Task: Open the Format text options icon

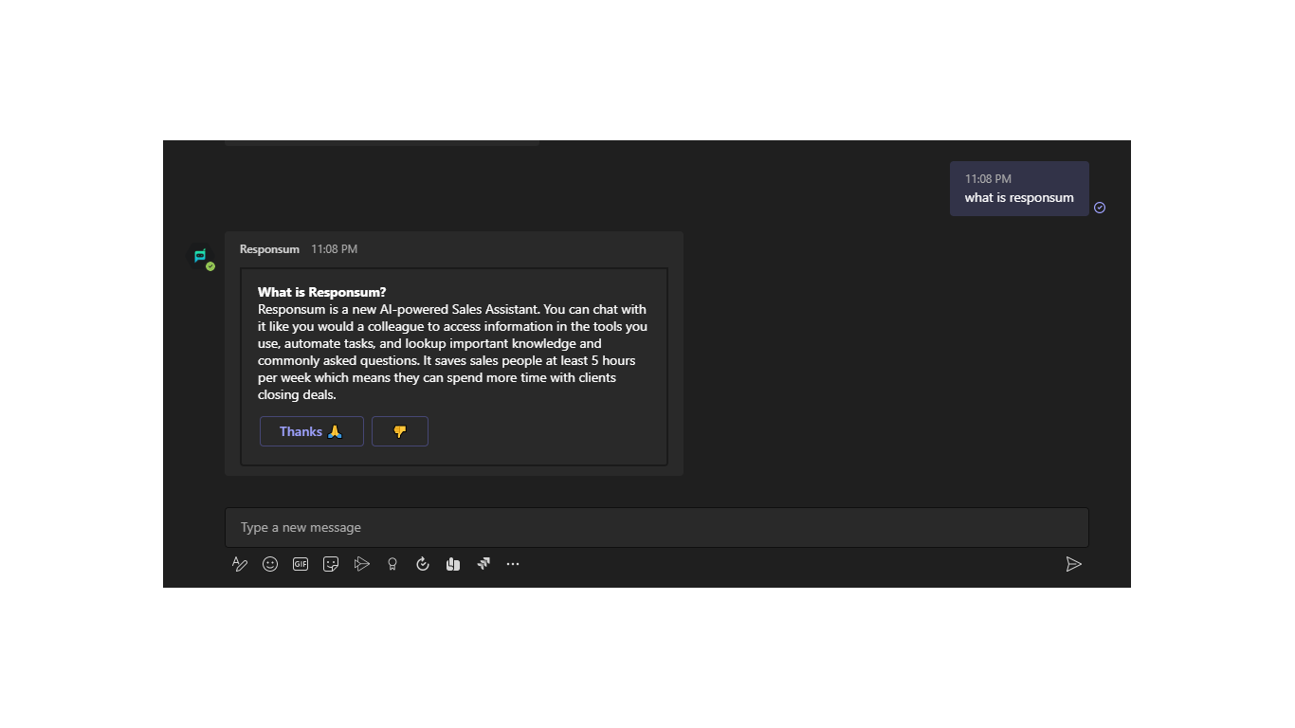Action: point(240,564)
